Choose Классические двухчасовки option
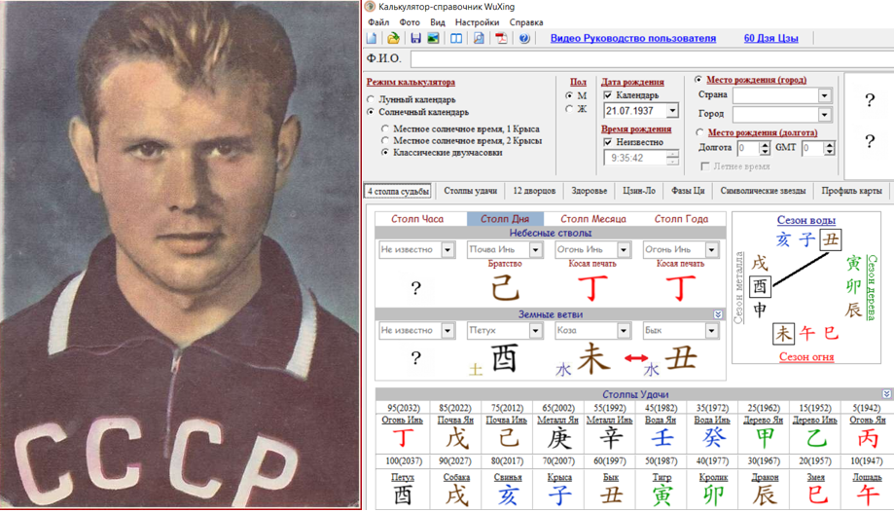 pos(385,153)
